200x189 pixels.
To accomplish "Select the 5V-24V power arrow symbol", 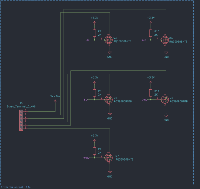I will coord(55,102).
